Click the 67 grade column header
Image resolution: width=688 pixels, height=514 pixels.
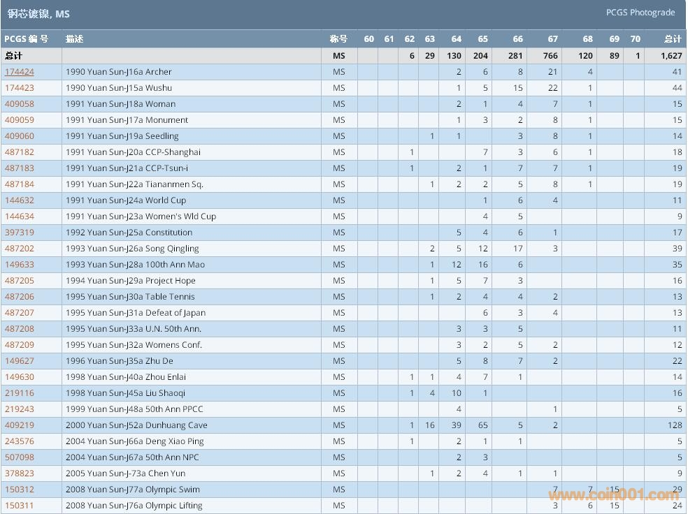click(x=552, y=39)
